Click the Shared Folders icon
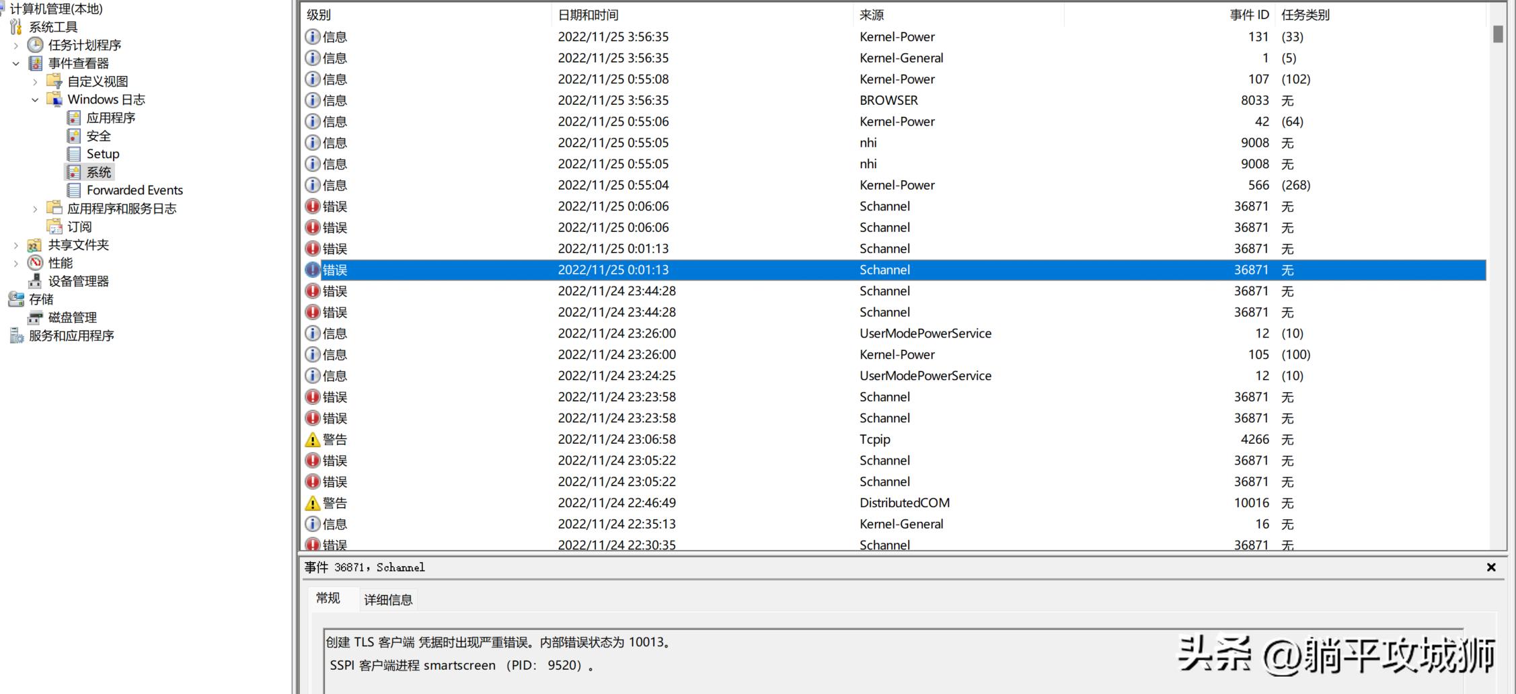Viewport: 1516px width, 694px height. 35,245
